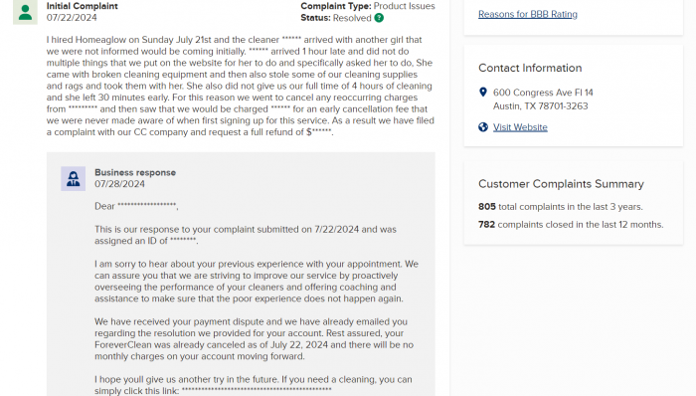Viewport: 696px width, 396px height.
Task: Click the masked link in business response
Action: (257, 391)
